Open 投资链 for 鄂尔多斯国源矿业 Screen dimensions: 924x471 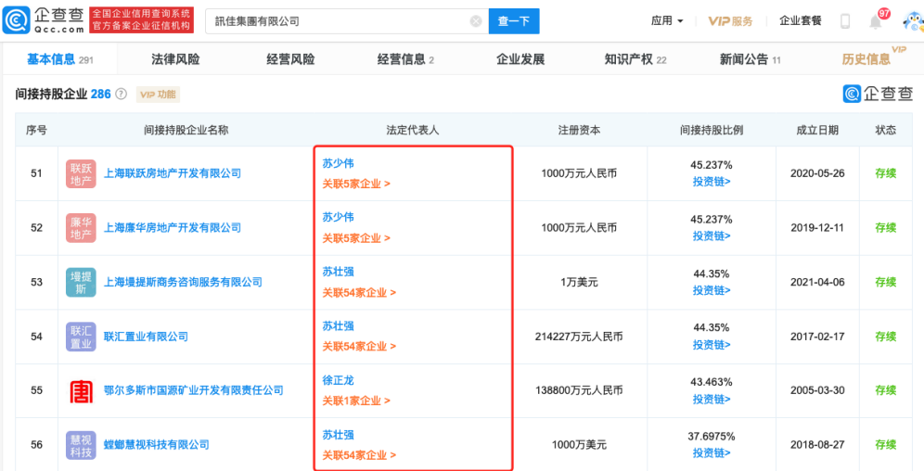[x=712, y=399]
